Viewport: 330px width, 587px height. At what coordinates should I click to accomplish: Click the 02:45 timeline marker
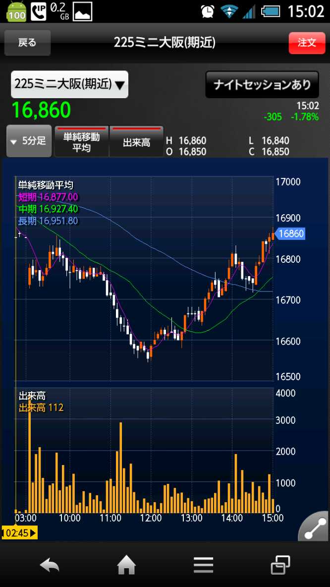click(19, 533)
